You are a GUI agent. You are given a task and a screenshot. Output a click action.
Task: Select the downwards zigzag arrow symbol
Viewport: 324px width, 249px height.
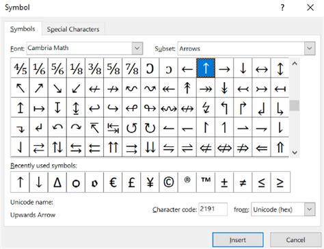coord(206,108)
